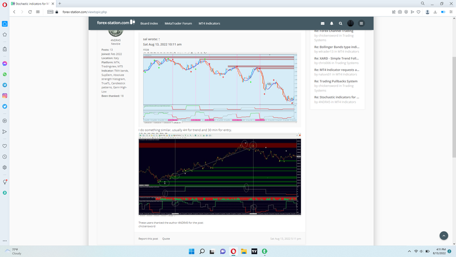Image resolution: width=456 pixels, height=257 pixels.
Task: Open Re: Bollinger Bands type indi... topic
Action: (x=336, y=47)
